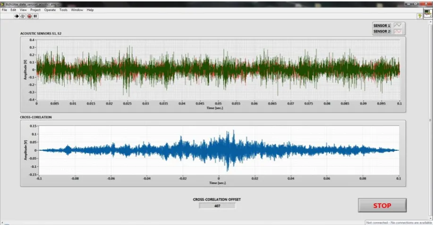Click the 'Not connected' status message
The image size is (433, 225).
[399, 223]
